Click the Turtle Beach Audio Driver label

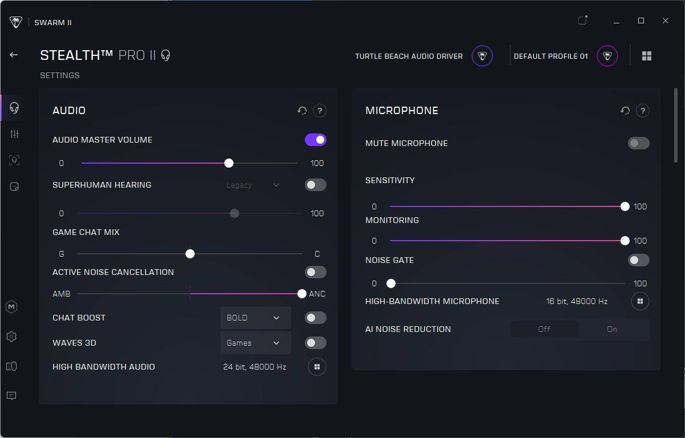[x=409, y=56]
